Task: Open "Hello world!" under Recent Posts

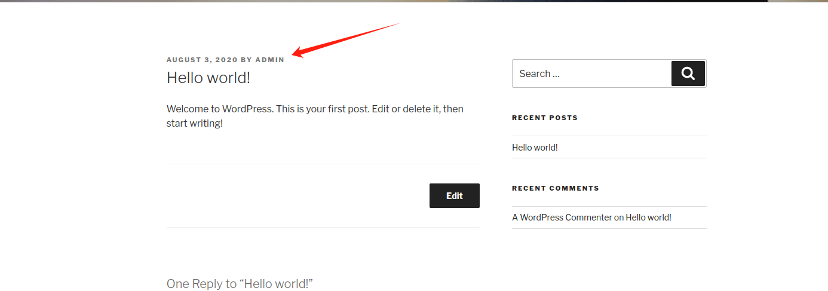Action: click(535, 148)
